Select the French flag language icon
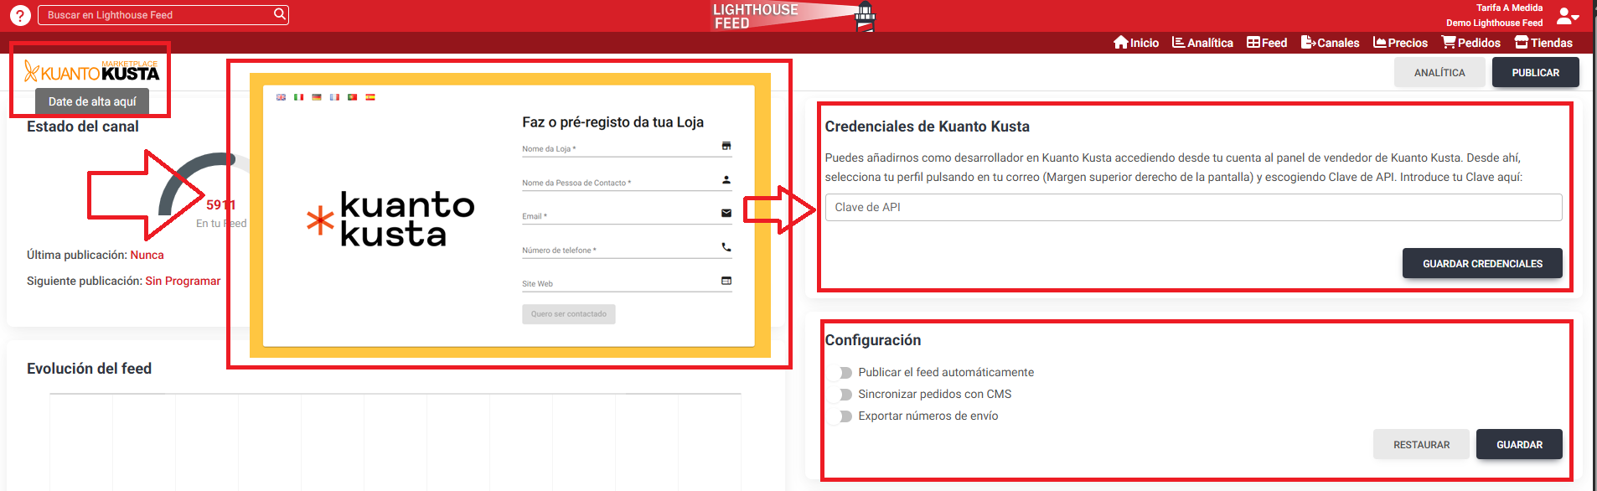The image size is (1597, 491). point(334,97)
